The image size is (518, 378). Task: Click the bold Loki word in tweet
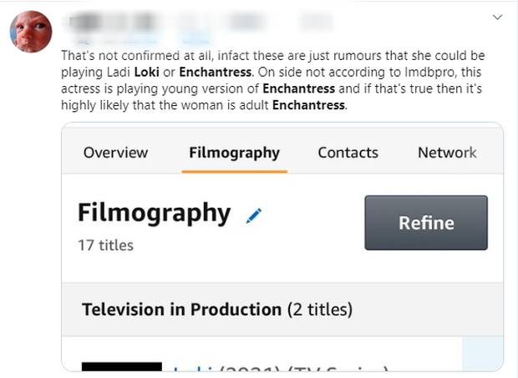pos(146,73)
